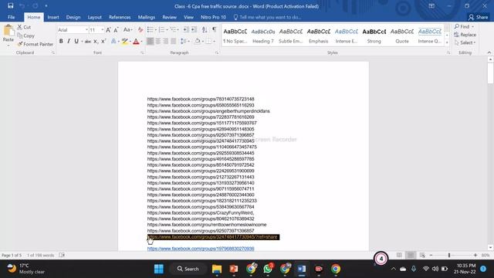This screenshot has height=278, width=494.
Task: Switch to the Insert tab
Action: 53,17
